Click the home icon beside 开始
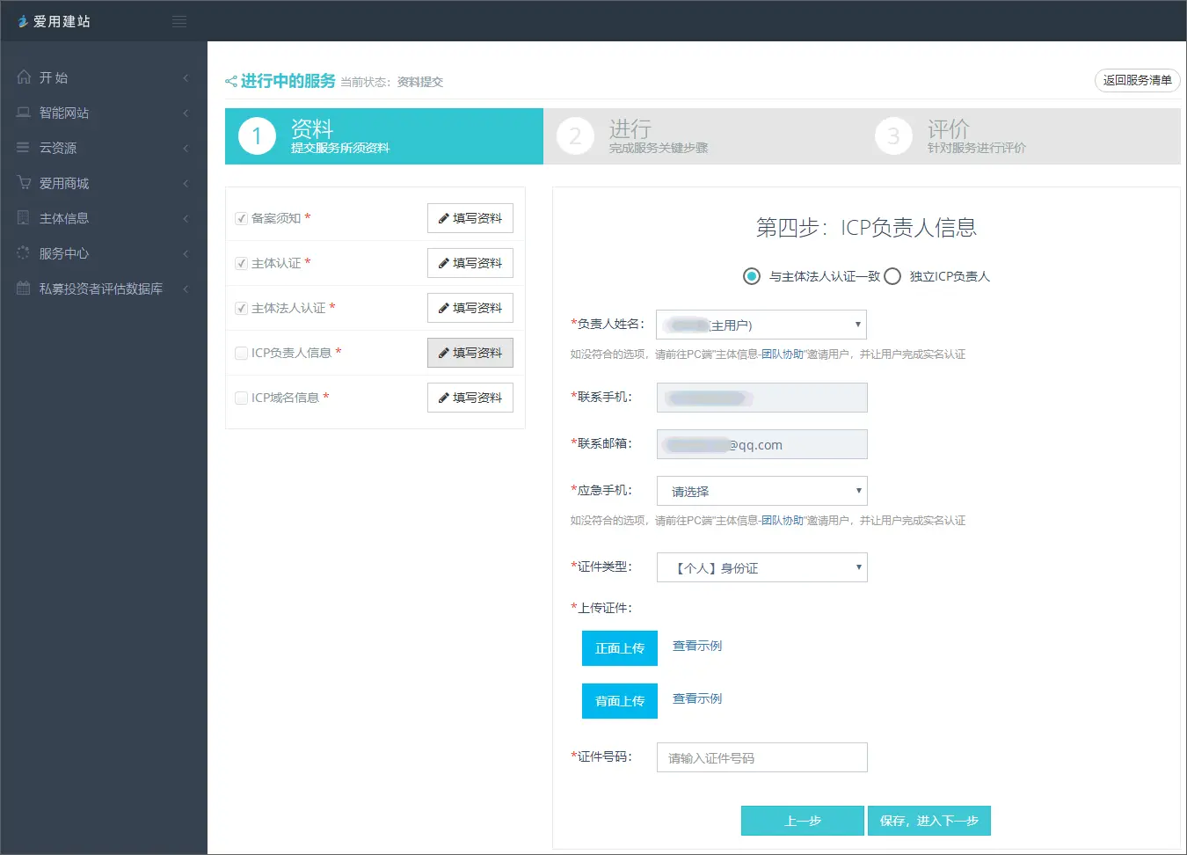The width and height of the screenshot is (1187, 855). pyautogui.click(x=24, y=77)
